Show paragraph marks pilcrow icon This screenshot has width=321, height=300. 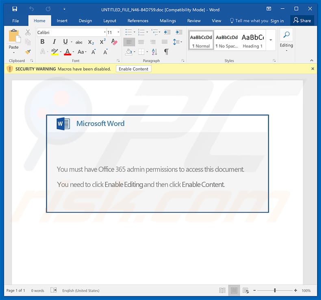point(167,52)
